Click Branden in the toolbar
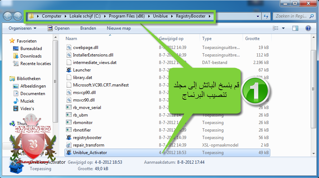This screenshot has height=178, width=319. click(x=88, y=28)
